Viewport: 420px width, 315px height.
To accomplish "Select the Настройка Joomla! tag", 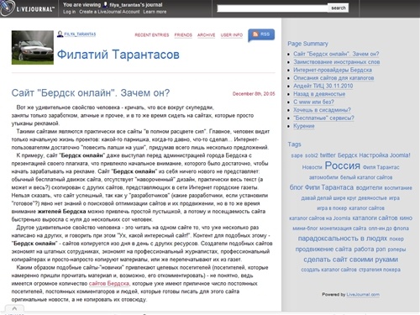I will 385,155.
